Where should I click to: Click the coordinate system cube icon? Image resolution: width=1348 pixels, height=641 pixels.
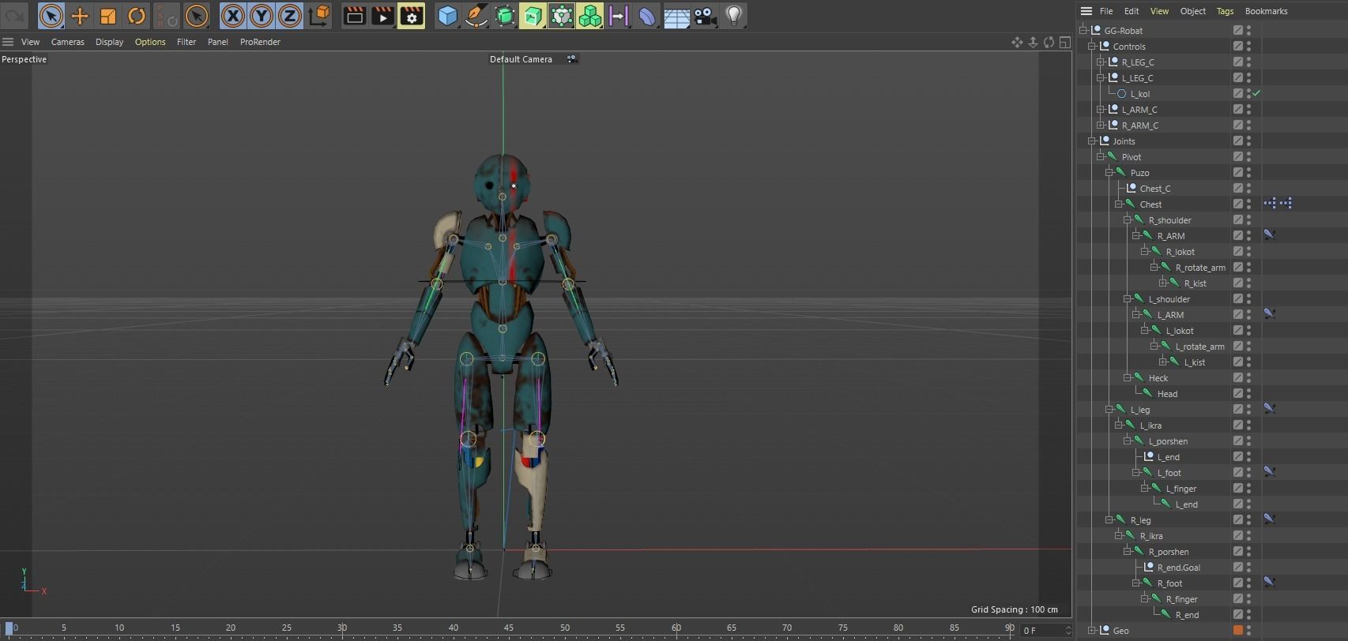(x=319, y=16)
